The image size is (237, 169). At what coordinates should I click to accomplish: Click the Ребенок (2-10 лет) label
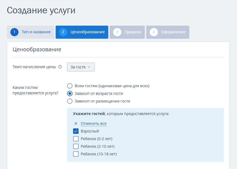pyautogui.click(x=97, y=146)
